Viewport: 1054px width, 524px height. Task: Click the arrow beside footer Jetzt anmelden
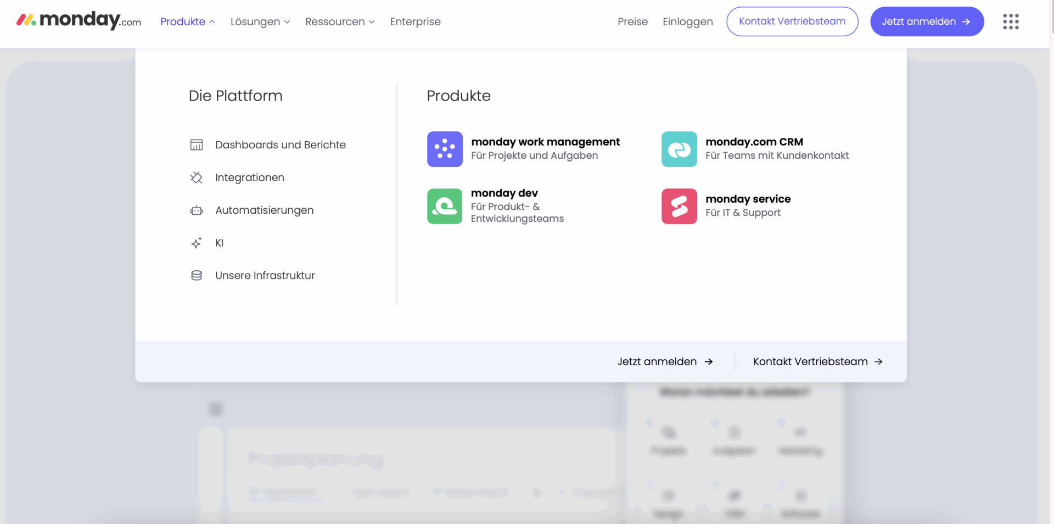point(709,361)
